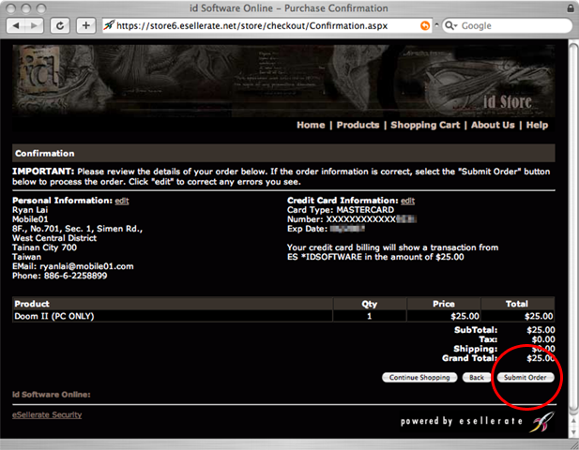Click the macOS close window button

tap(11, 8)
